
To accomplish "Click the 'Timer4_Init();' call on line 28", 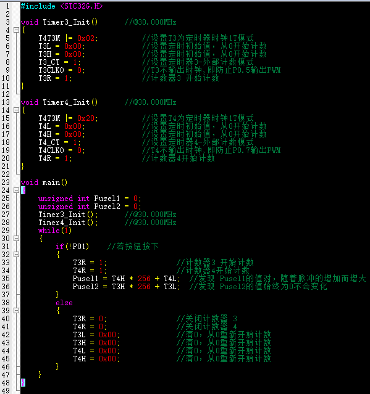I will (x=68, y=223).
